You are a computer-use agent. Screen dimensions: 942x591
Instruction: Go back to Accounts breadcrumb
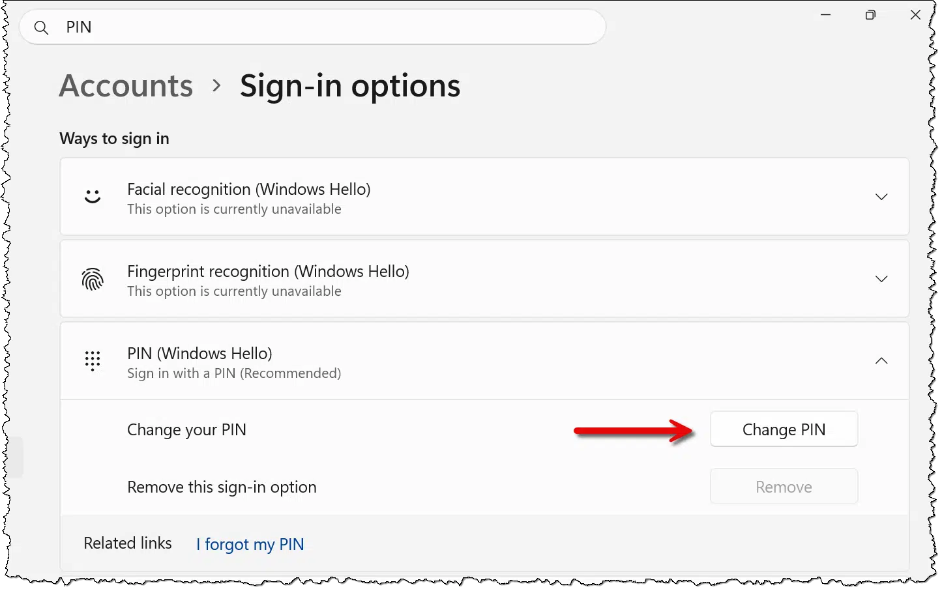(126, 86)
